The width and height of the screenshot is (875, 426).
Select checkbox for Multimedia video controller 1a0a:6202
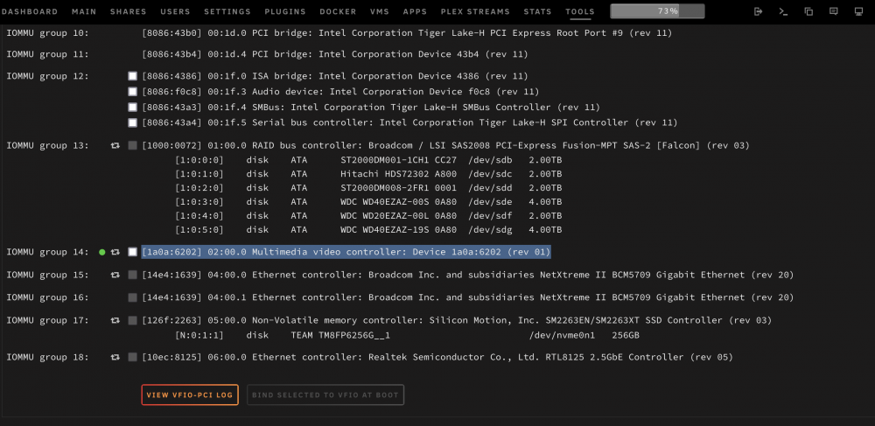click(x=132, y=252)
